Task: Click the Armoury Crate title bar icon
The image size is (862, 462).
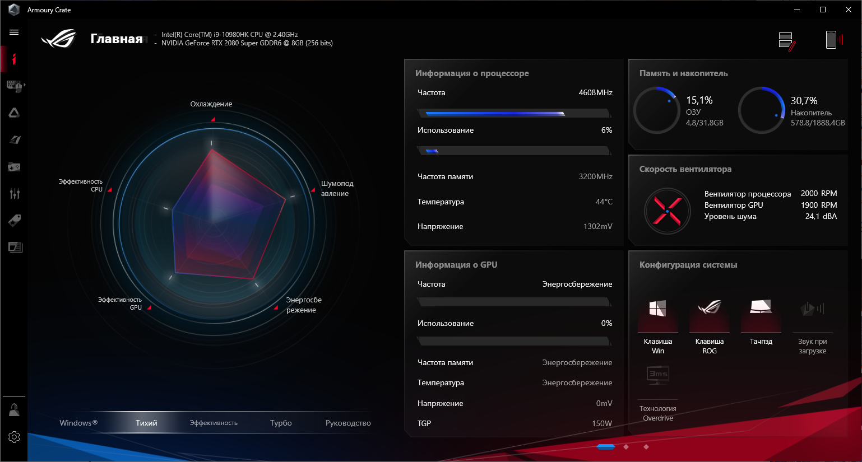Action: coord(14,10)
